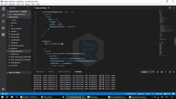Maximize the panel with up chevron
Screen dimensions: 176x99
166,72
